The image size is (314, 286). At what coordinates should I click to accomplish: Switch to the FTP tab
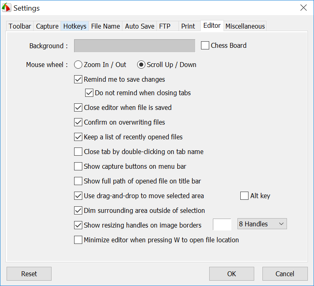point(167,26)
